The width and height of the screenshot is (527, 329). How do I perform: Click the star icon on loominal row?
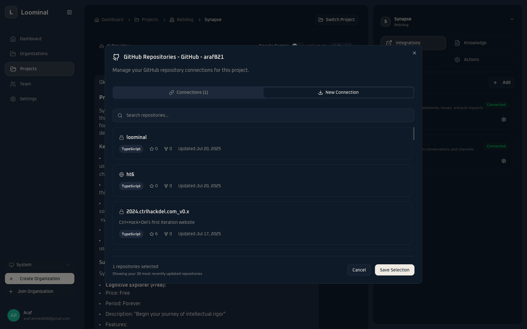point(152,149)
